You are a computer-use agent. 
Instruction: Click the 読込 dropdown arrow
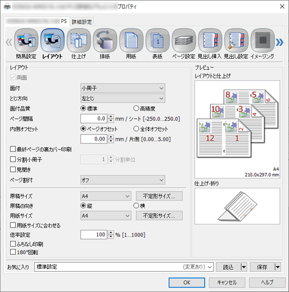243,267
